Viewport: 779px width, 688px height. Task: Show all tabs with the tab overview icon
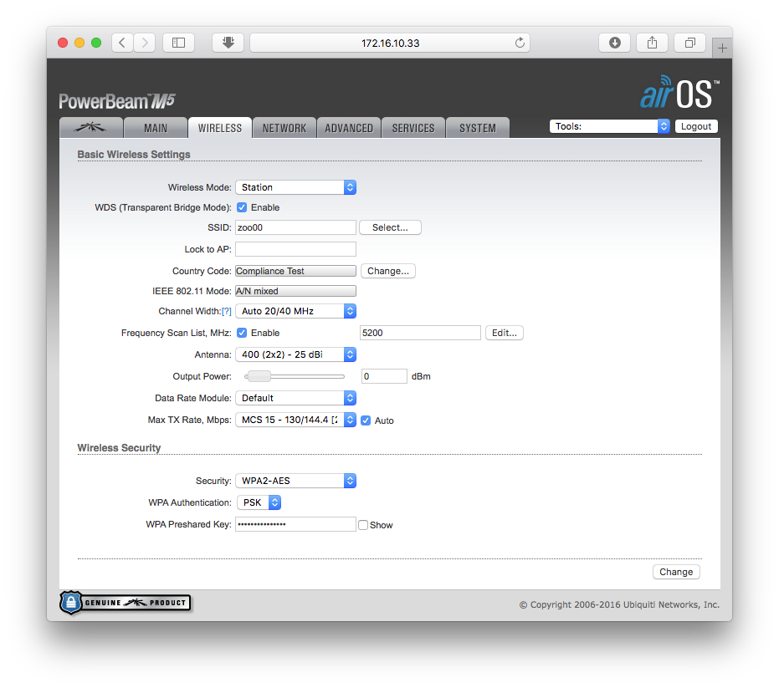(690, 43)
